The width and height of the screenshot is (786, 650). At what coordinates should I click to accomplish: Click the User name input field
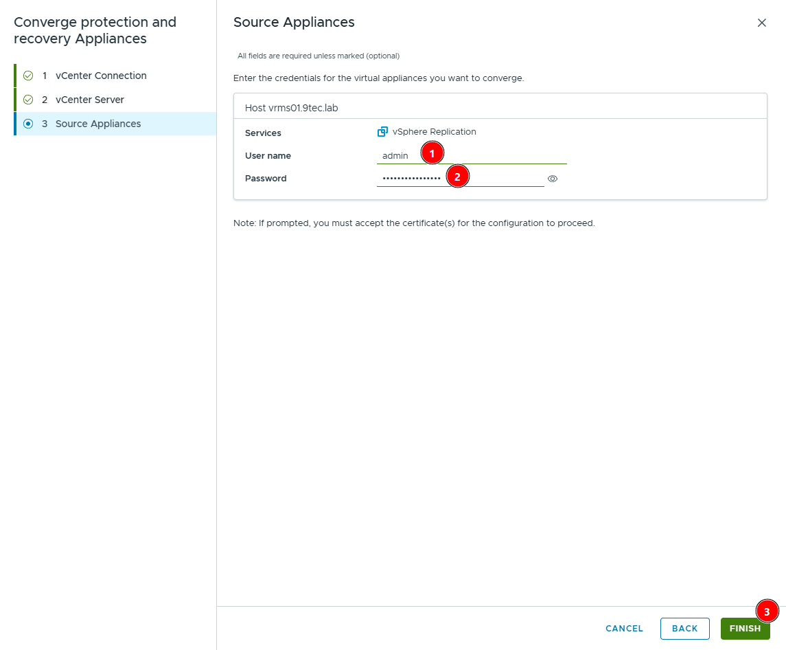(472, 155)
